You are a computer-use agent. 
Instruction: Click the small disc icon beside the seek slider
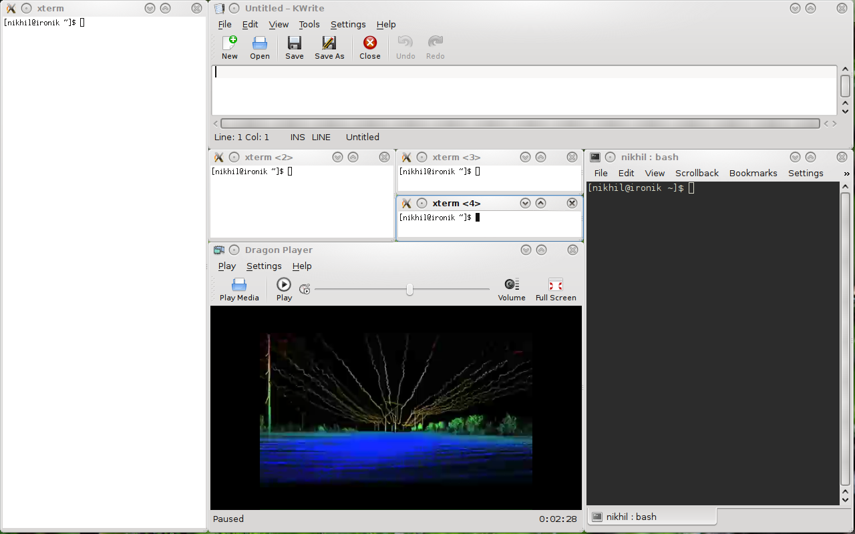point(305,289)
